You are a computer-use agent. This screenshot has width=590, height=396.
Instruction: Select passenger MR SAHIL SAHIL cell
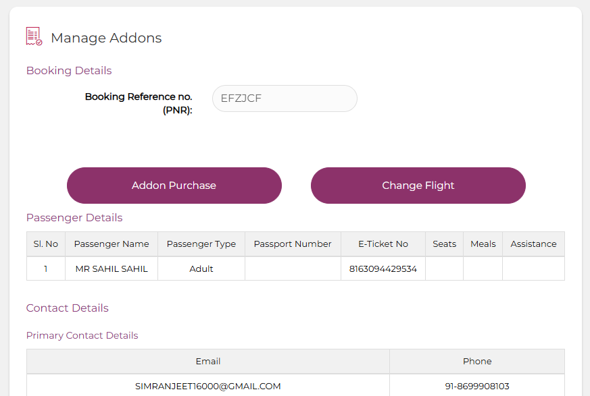[112, 269]
